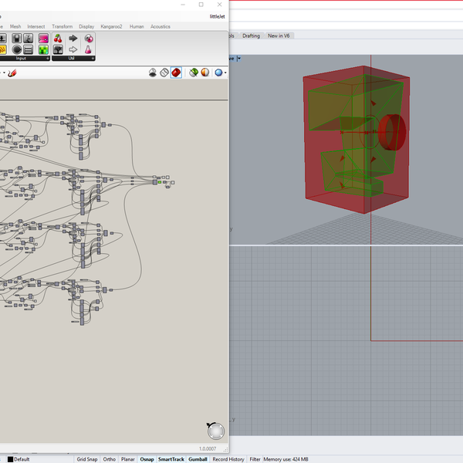Expand the Util panel with plus
Image resolution: width=463 pixels, height=463 pixels.
[94, 58]
